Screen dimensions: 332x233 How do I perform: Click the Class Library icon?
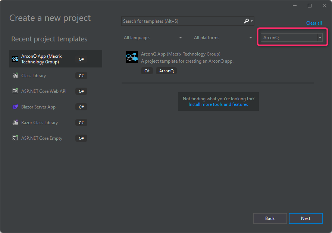click(x=15, y=76)
